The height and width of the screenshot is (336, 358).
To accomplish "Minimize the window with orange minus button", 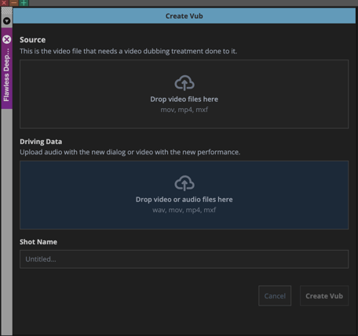I will [x=14, y=3].
